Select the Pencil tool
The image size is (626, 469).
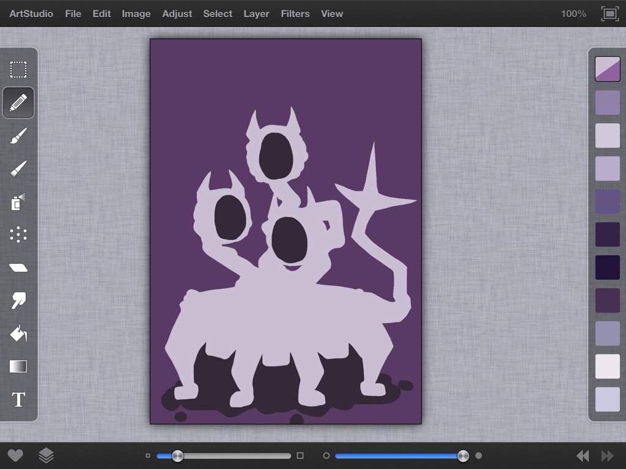pos(18,103)
